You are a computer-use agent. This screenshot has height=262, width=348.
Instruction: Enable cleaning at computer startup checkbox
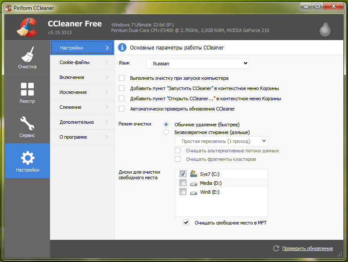pyautogui.click(x=121, y=78)
